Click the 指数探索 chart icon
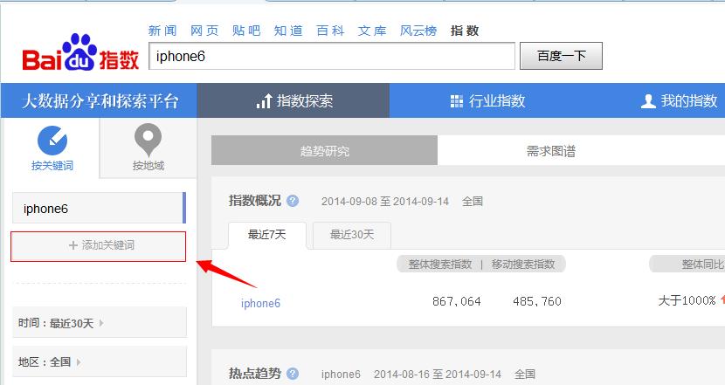 [264, 100]
